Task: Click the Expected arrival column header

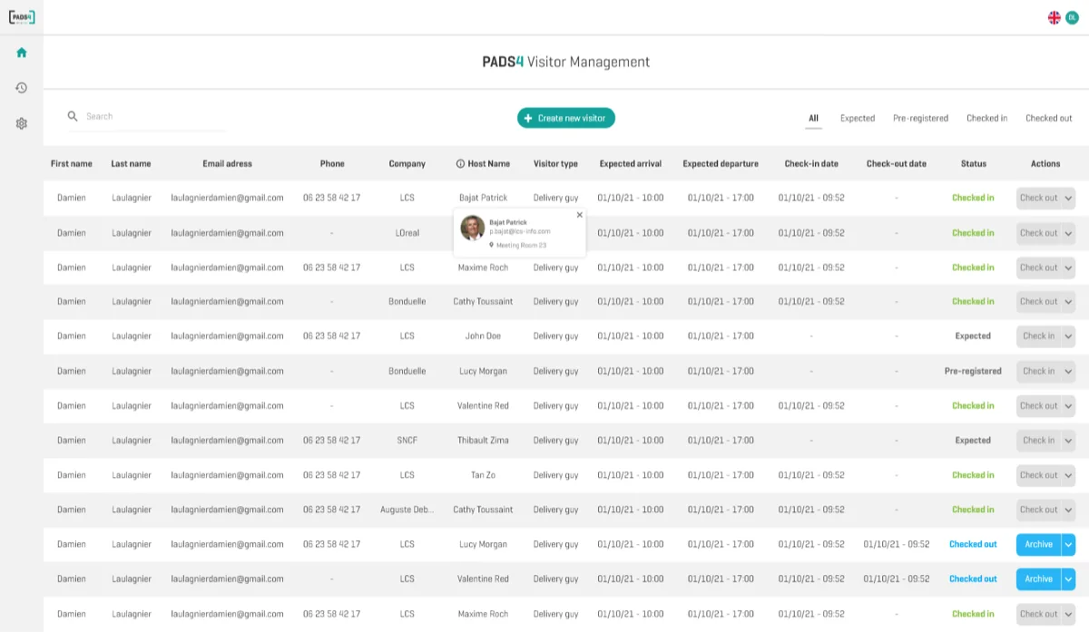Action: (631, 164)
